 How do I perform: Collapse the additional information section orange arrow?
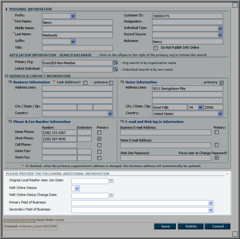coord(227,174)
